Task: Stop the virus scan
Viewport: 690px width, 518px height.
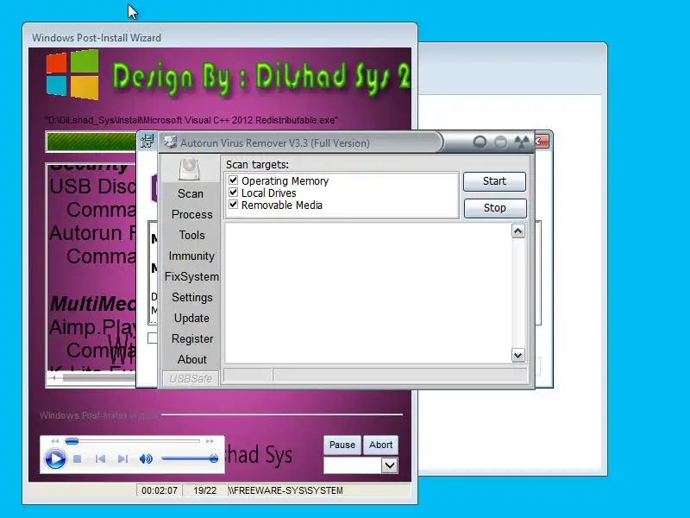Action: [495, 208]
